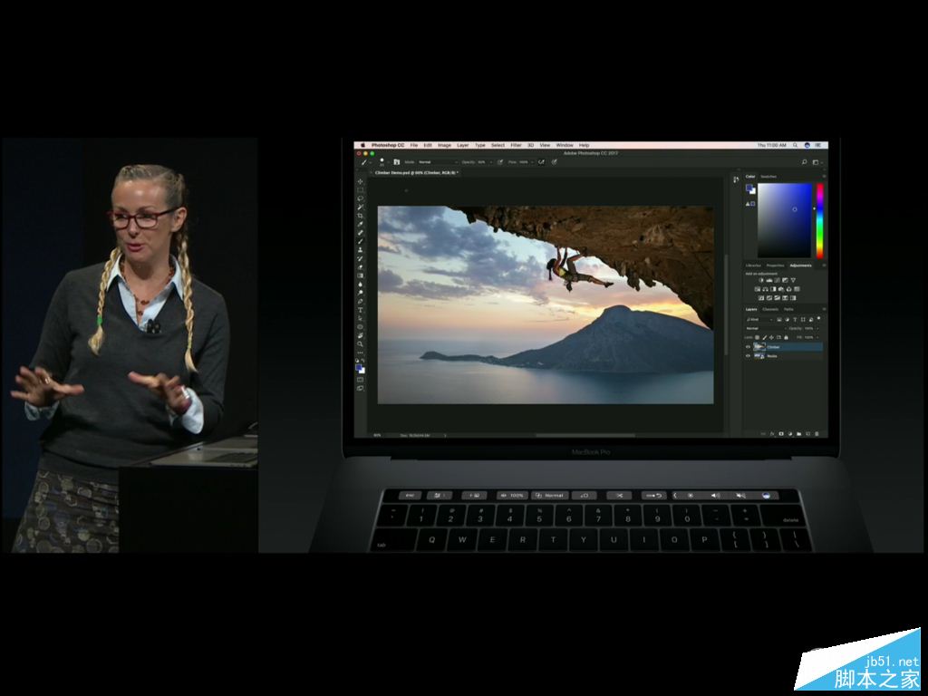Switch to the Swatches tab
Viewport: 928px width, 696px height.
click(x=768, y=177)
